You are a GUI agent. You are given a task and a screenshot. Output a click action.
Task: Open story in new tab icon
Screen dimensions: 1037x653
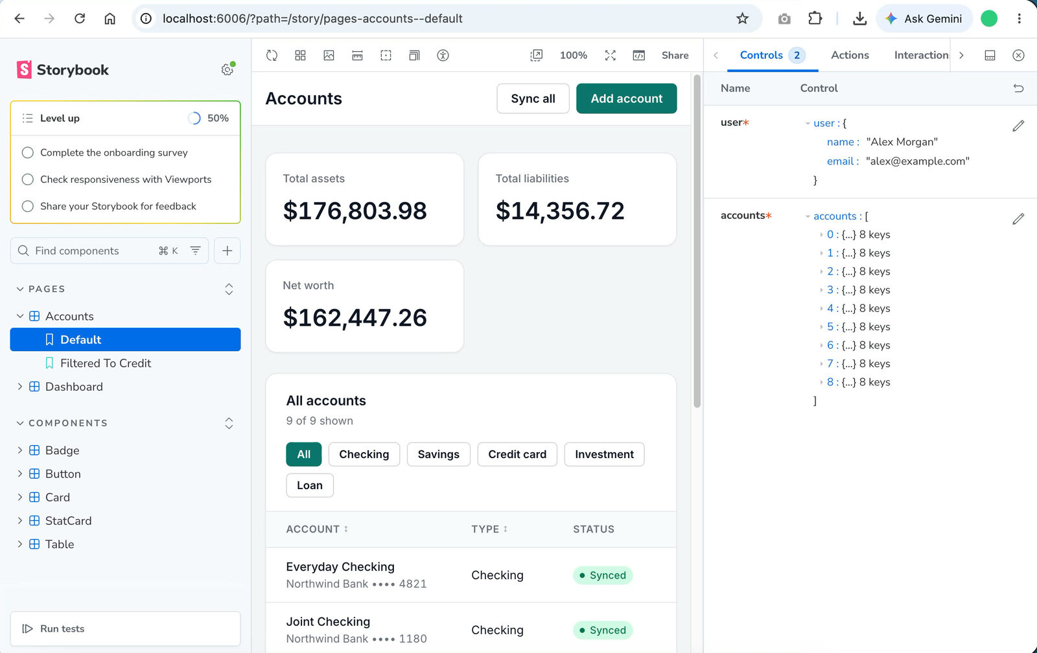click(x=536, y=56)
